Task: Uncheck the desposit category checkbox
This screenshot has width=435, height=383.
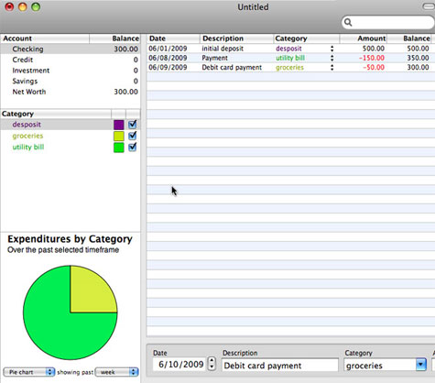Action: 133,125
